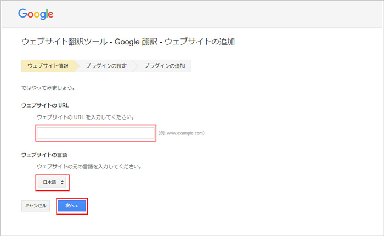Click the example hint www.example.com text
Screen dimensions: 384x236
(182, 133)
